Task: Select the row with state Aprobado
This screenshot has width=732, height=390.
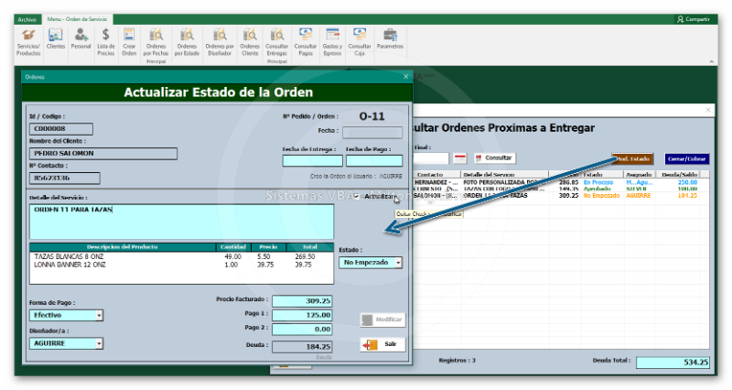Action: (x=560, y=189)
